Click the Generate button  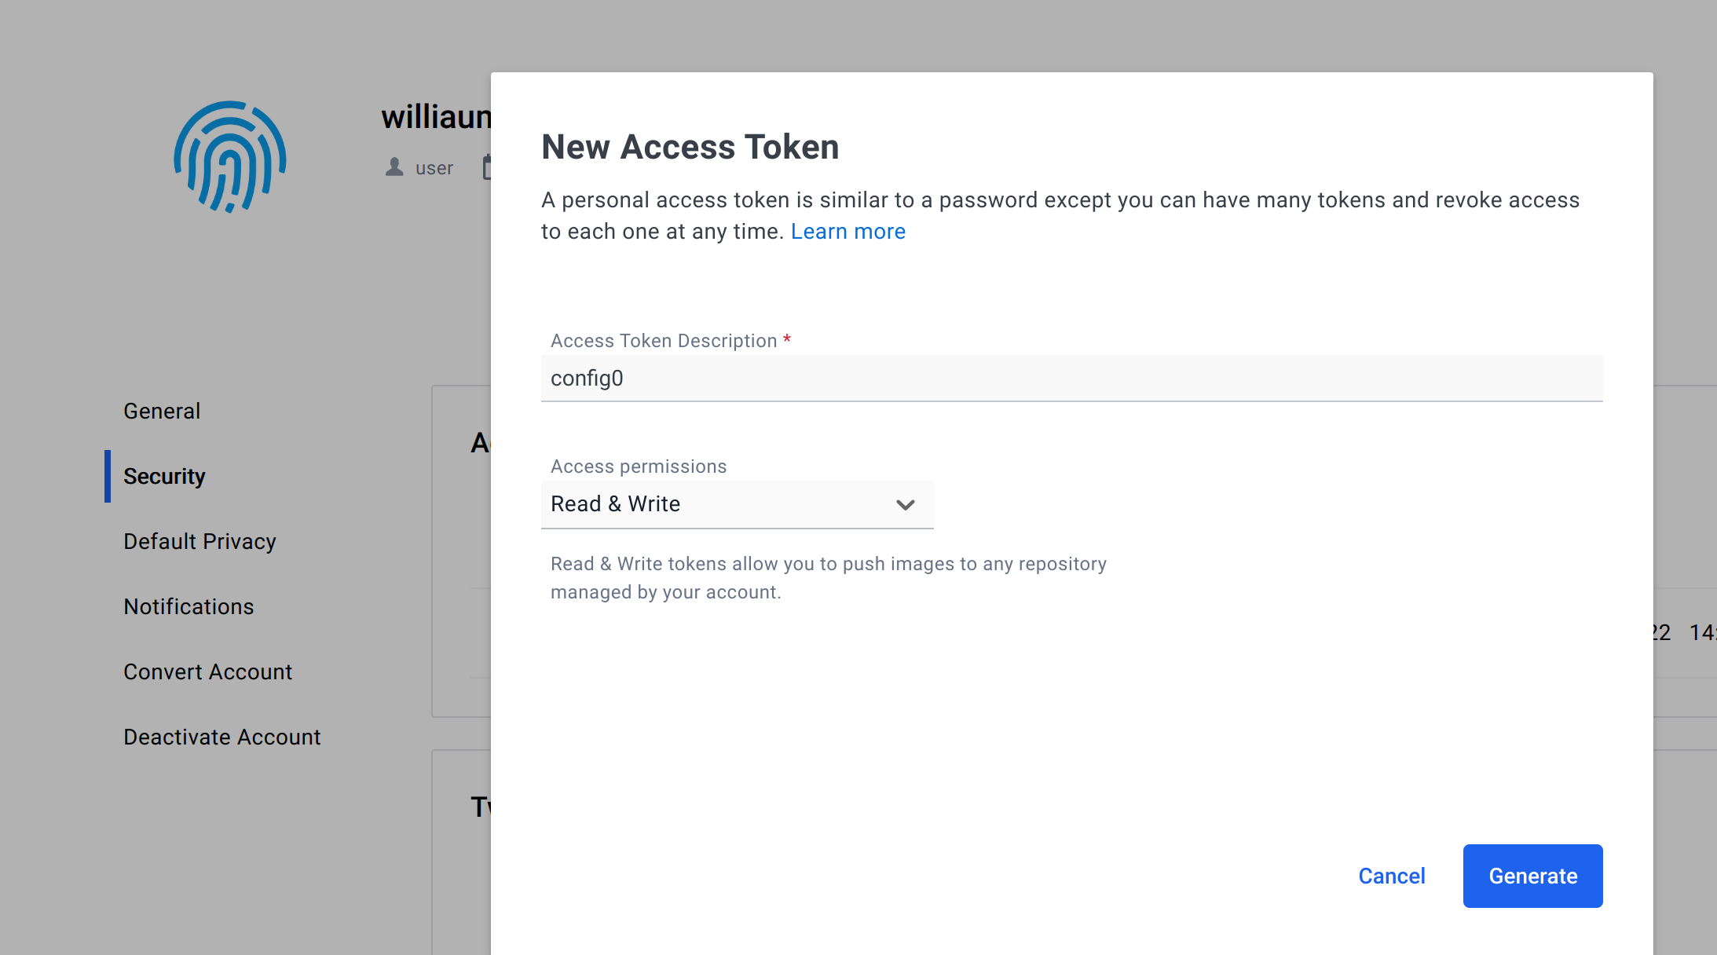point(1532,876)
